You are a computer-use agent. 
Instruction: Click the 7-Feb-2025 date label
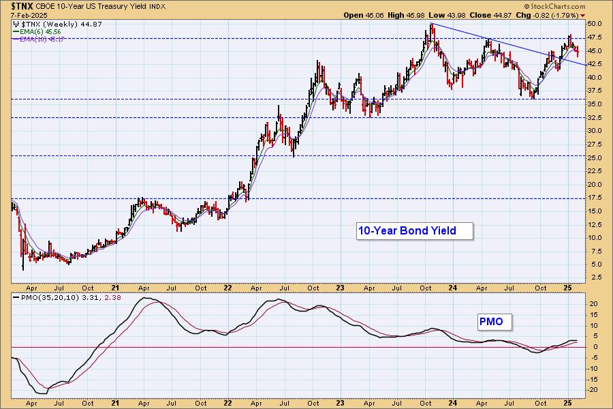click(x=29, y=15)
